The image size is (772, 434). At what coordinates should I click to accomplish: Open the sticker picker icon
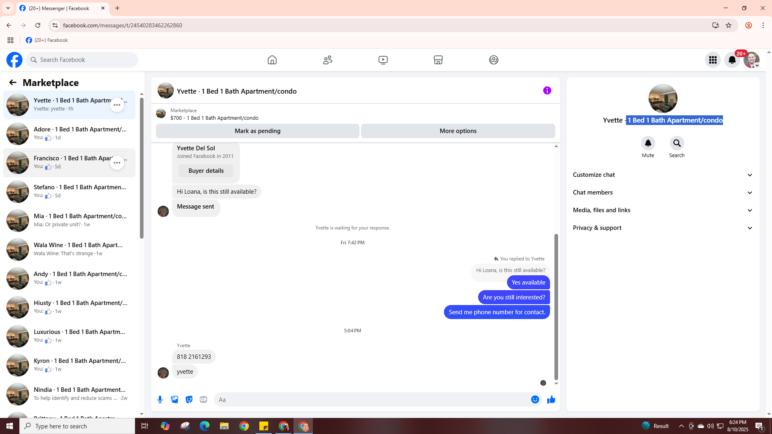[189, 399]
